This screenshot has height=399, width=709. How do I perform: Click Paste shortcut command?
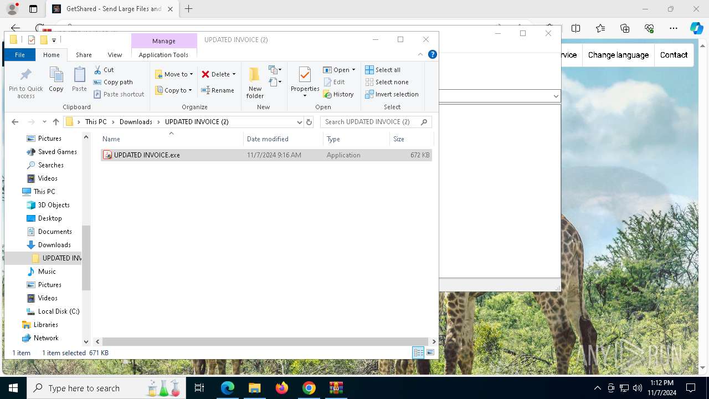point(119,94)
